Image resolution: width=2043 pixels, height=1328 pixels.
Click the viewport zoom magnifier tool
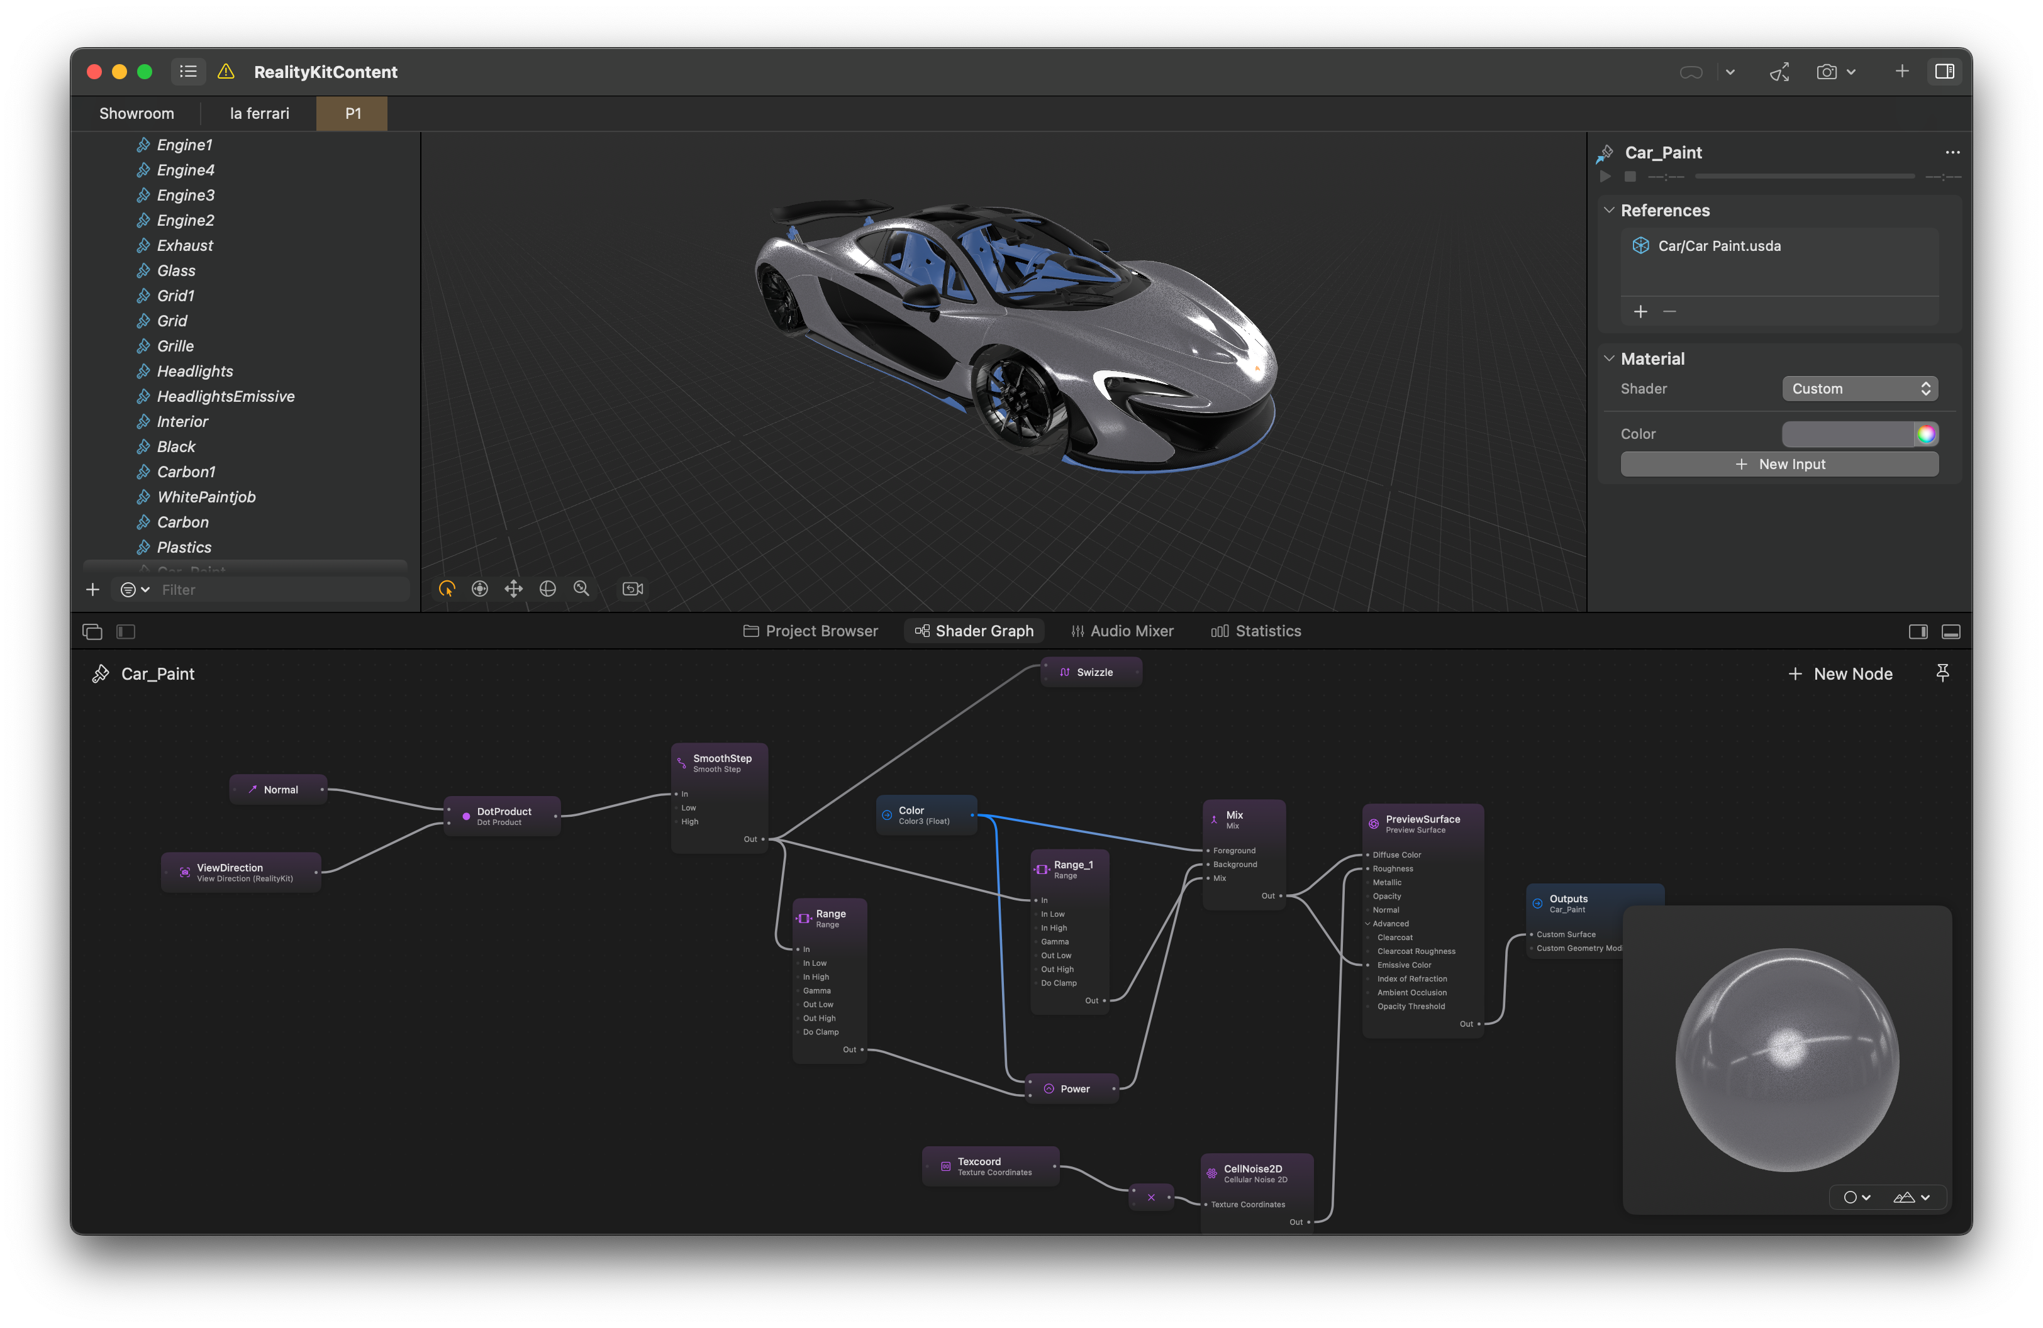coord(581,589)
